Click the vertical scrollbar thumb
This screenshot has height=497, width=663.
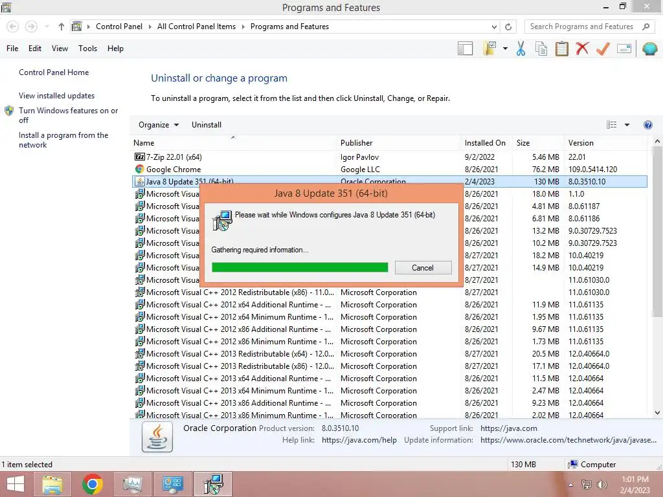pos(657,232)
